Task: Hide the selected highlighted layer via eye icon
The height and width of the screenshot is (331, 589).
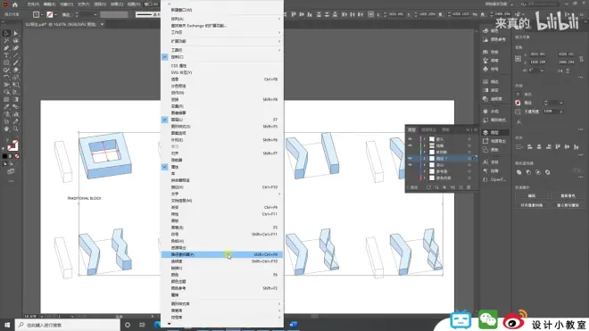Action: point(410,159)
